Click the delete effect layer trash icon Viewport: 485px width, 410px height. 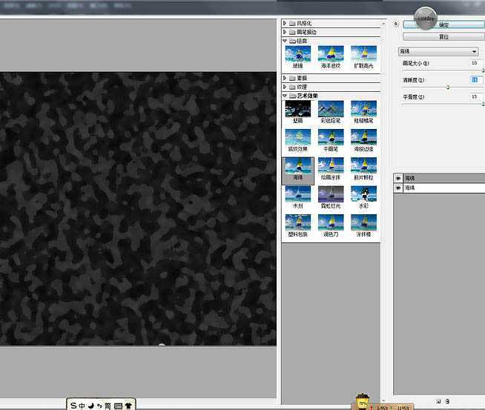[448, 401]
